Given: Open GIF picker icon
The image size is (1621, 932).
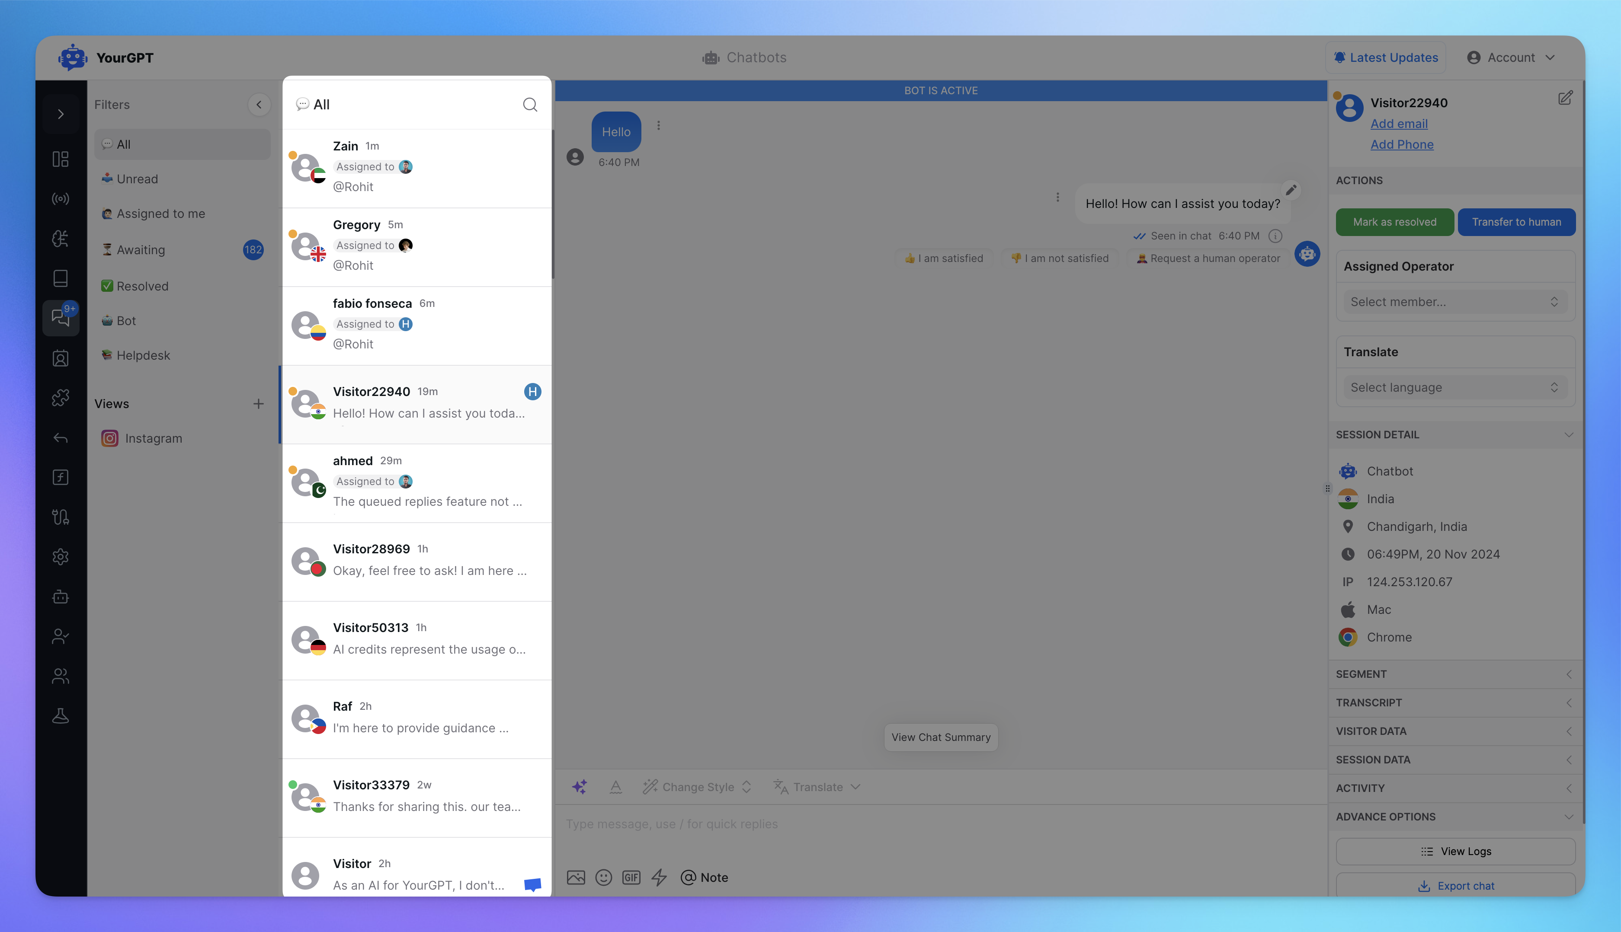Looking at the screenshot, I should coord(631,878).
